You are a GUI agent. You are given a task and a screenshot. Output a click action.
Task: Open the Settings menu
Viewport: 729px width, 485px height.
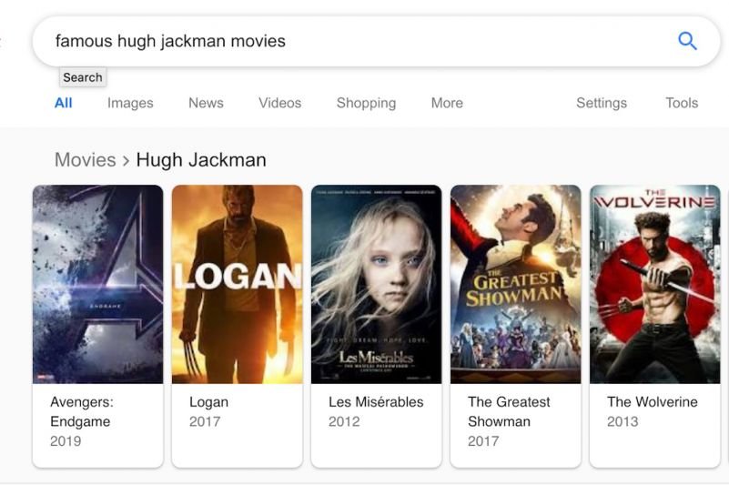pyautogui.click(x=601, y=103)
